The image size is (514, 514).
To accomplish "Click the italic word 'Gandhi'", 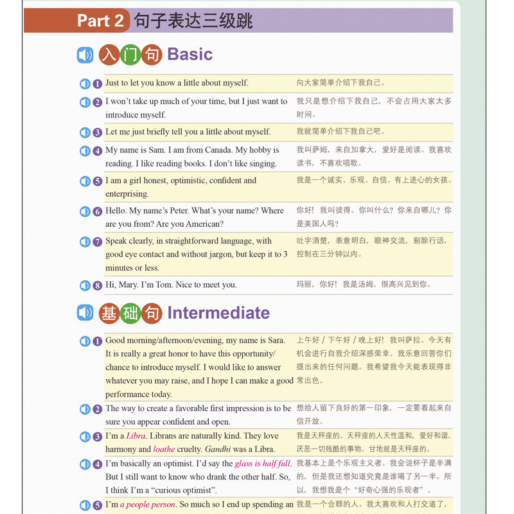I will click(x=218, y=449).
